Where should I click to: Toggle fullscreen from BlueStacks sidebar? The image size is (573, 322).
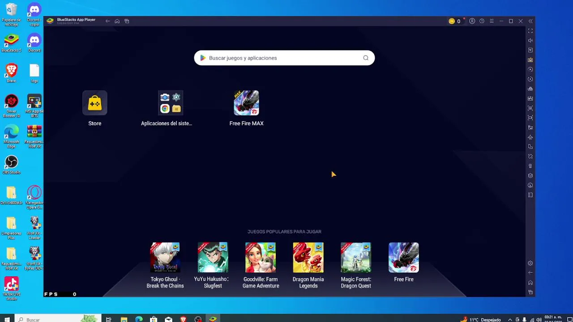click(530, 31)
